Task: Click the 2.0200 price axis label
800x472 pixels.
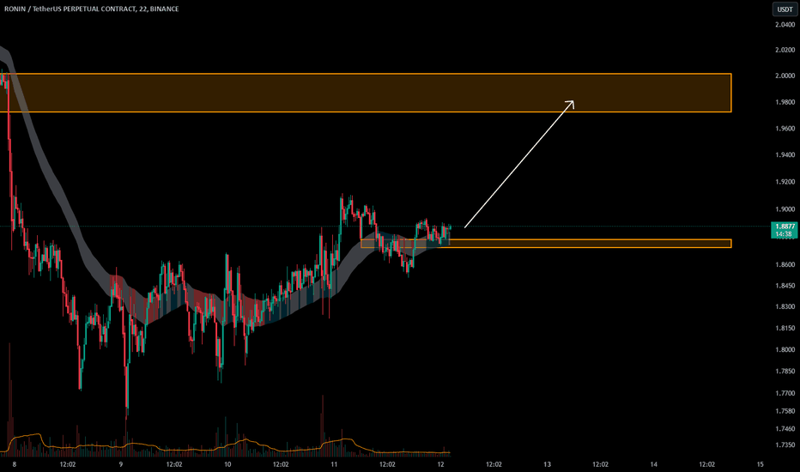Action: point(785,50)
